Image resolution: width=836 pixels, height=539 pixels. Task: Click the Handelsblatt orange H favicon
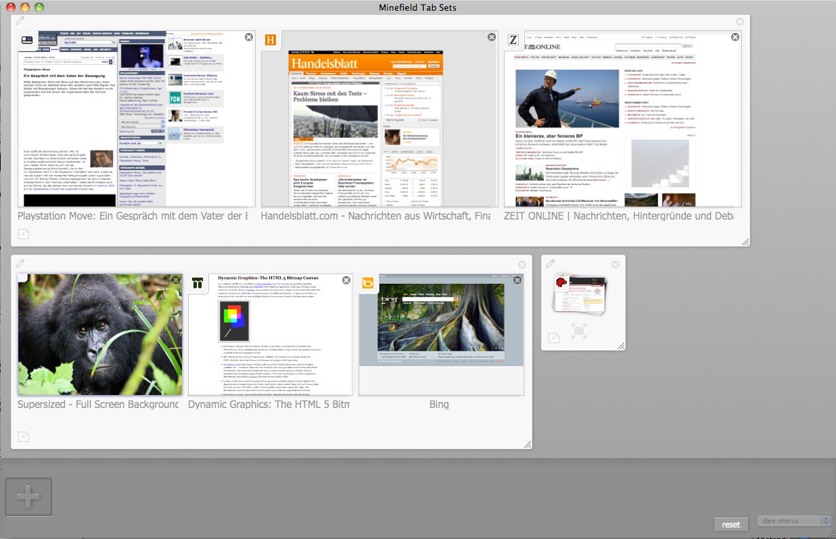coord(271,40)
